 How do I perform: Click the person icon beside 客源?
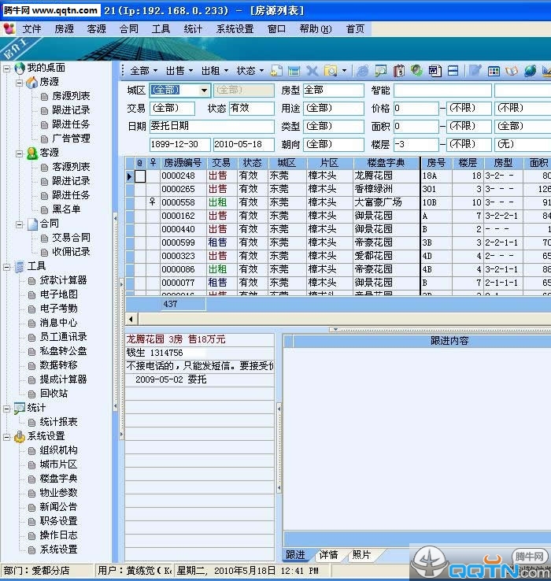[x=32, y=153]
